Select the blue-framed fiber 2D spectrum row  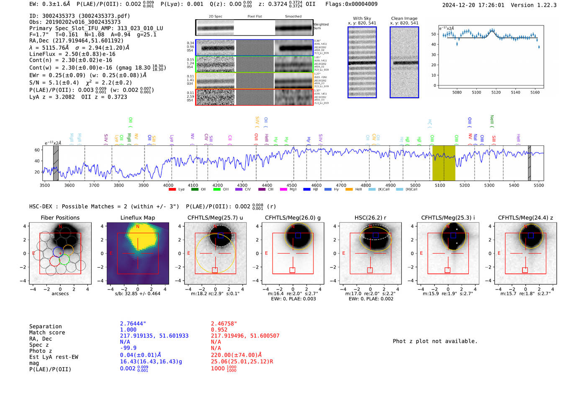click(x=254, y=48)
